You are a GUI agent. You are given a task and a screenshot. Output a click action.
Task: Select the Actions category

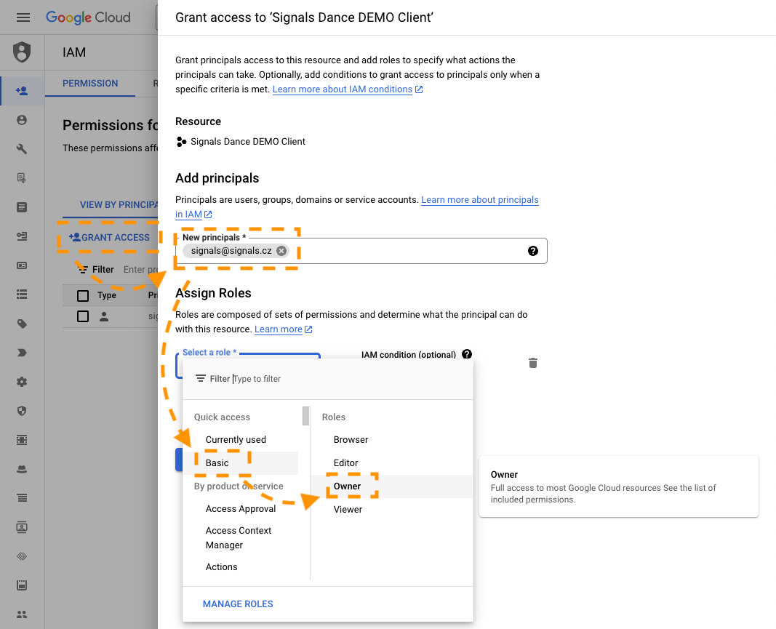[x=221, y=566]
